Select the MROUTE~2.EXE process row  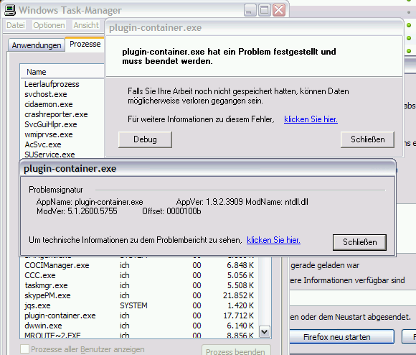pos(139,335)
